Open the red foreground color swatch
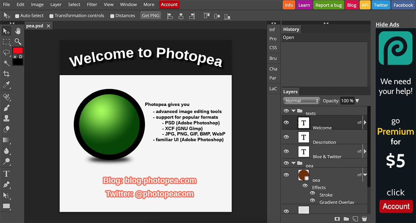Screen dimensions: 416x223 18,51
